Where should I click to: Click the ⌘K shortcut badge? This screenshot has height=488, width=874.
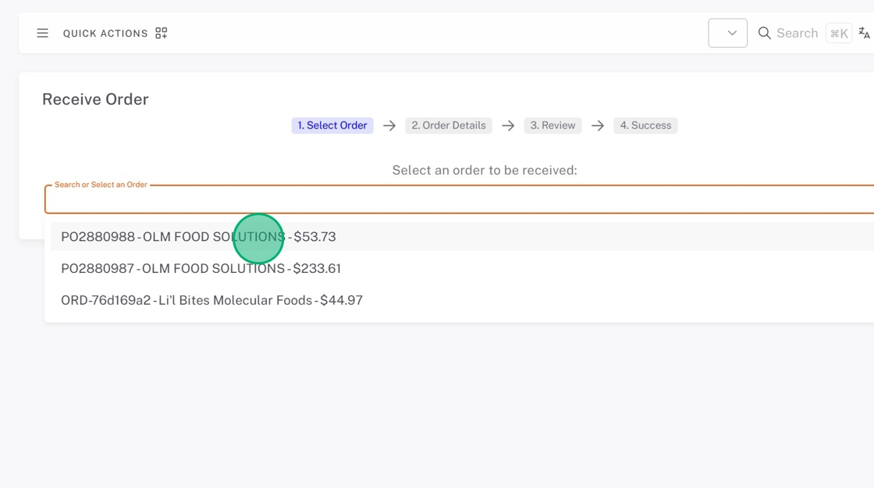(839, 34)
